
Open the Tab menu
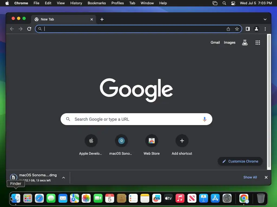click(x=132, y=3)
